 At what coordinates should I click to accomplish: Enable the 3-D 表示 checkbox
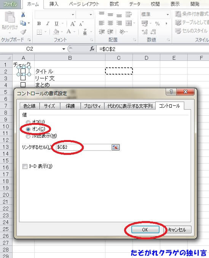tap(25, 167)
